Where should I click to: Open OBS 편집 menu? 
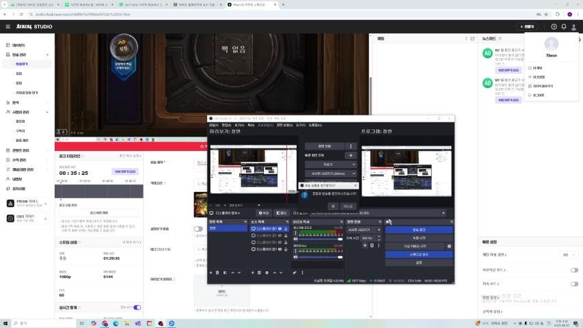pos(226,125)
